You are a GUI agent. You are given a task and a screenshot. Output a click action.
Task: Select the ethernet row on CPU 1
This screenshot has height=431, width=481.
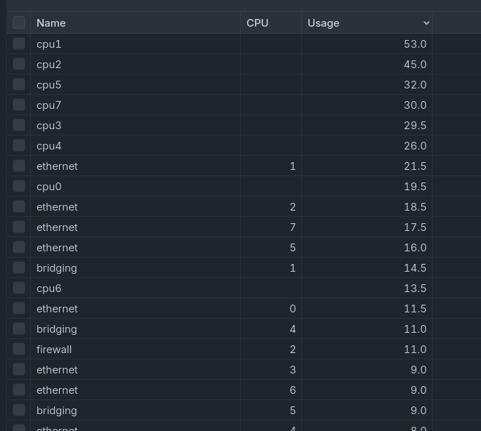(57, 166)
